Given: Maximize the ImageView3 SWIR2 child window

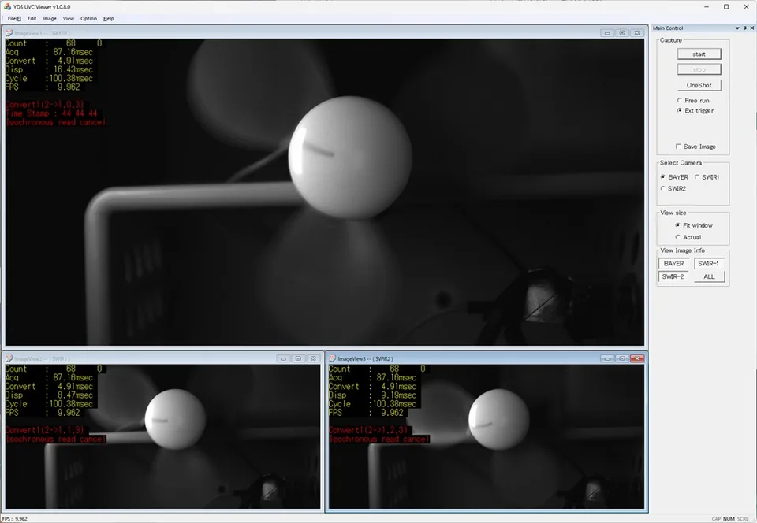Looking at the screenshot, I should 622,358.
